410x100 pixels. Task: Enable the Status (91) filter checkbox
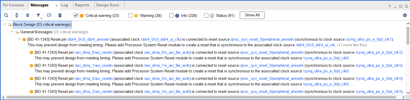(206, 15)
